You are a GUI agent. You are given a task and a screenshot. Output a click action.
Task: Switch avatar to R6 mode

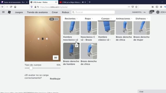click(x=52, y=19)
